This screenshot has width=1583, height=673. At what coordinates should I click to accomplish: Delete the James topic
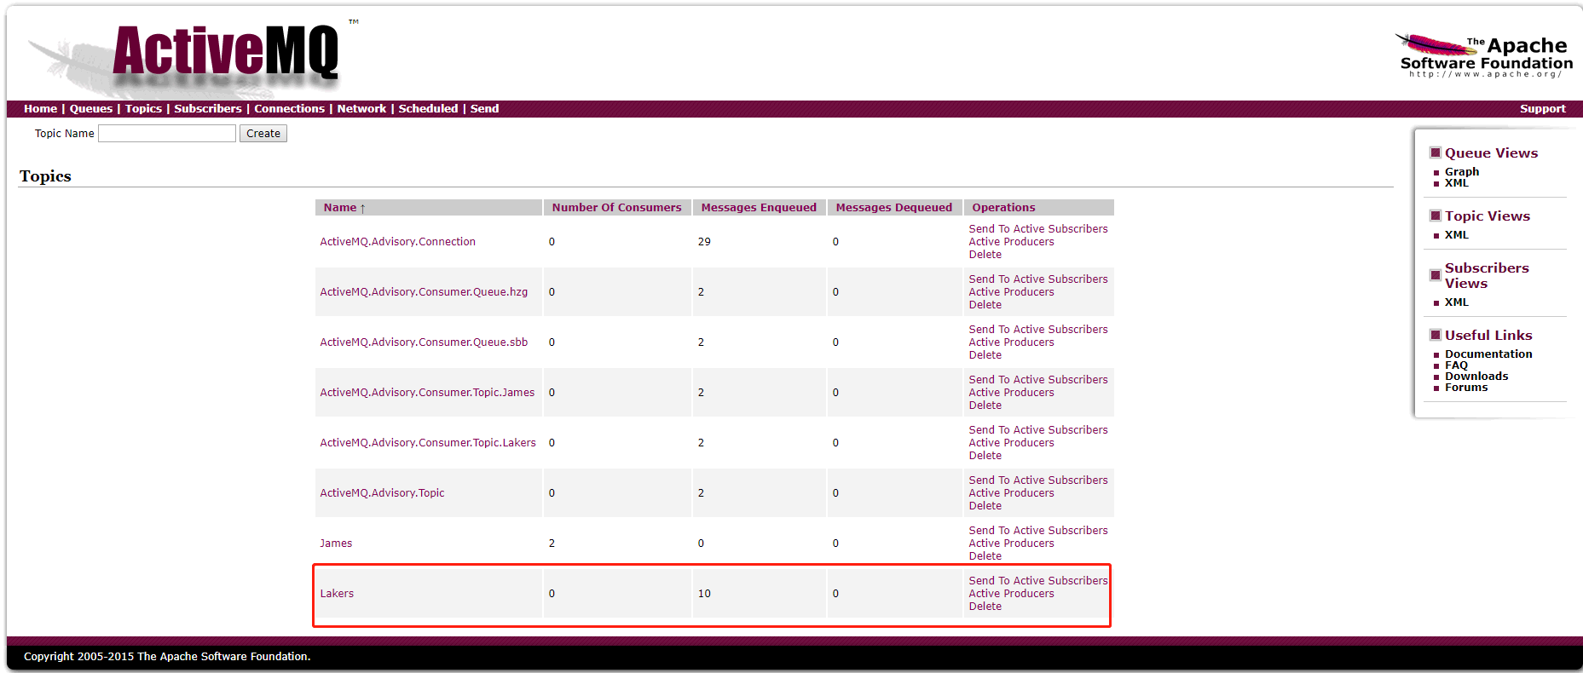click(x=985, y=556)
